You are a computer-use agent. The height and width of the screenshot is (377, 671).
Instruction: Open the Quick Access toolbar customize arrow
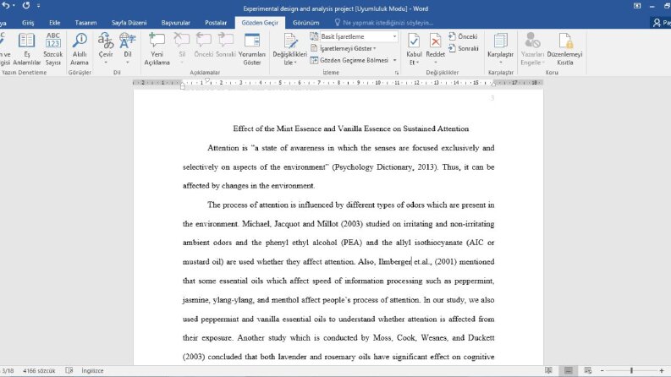coord(39,6)
